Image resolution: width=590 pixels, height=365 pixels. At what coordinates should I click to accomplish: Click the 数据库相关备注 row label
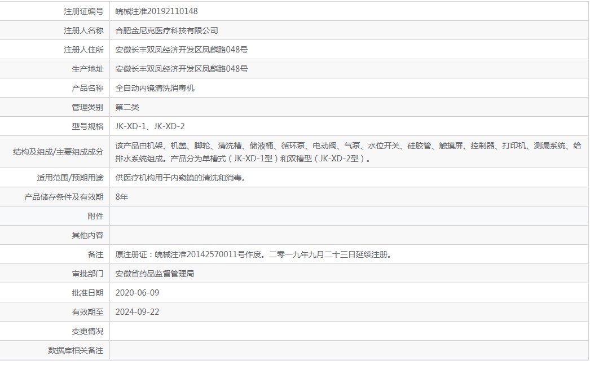[x=76, y=350]
